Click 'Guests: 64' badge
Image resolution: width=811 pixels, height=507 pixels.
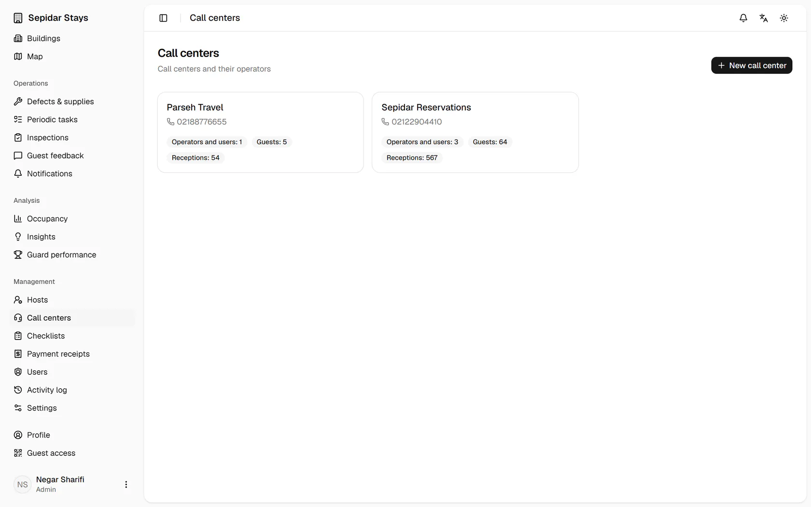pos(490,142)
